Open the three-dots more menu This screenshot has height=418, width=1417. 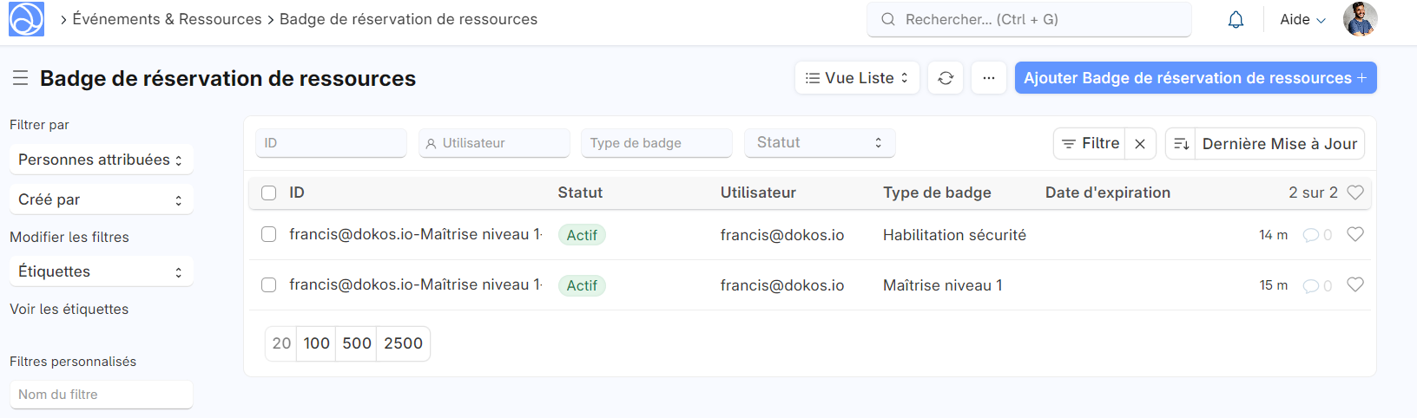[x=989, y=78]
